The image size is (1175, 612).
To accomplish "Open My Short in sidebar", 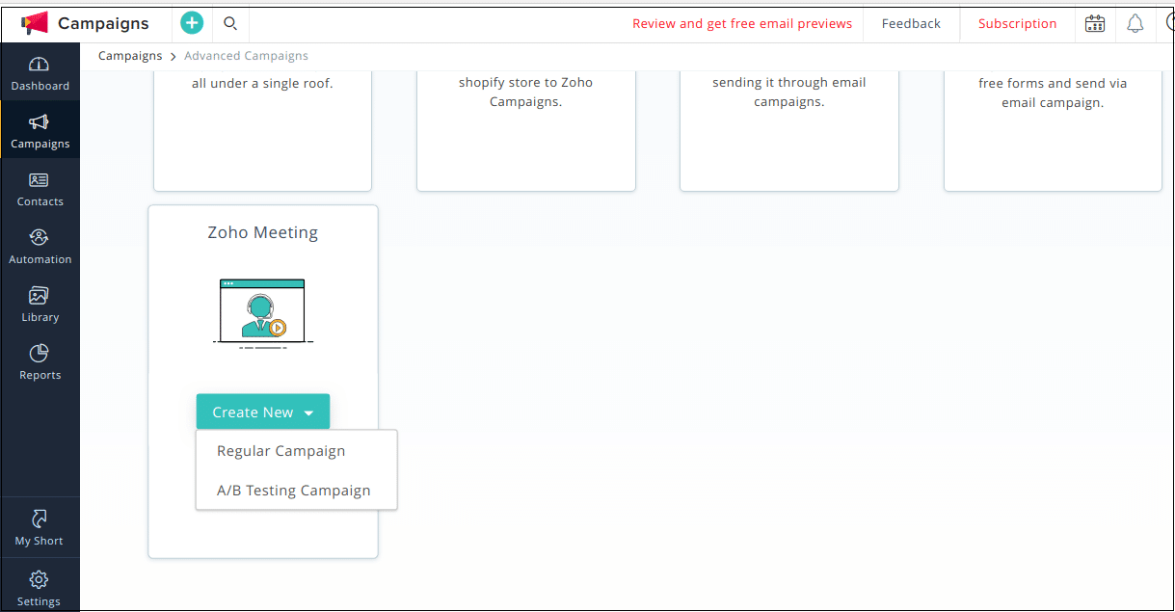I will [40, 528].
